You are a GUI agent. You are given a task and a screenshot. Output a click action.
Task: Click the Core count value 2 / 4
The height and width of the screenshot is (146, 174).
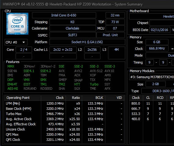click(x=24, y=50)
